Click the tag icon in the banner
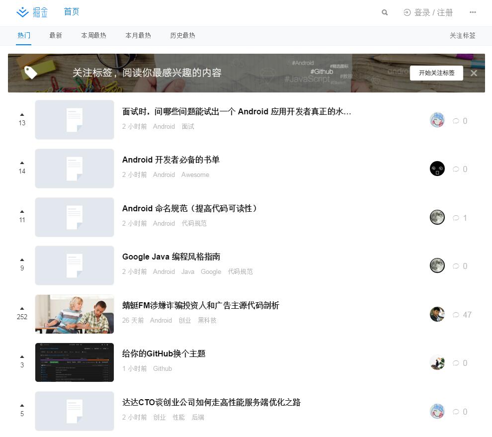Screen dimensions: 492x437 click(31, 73)
